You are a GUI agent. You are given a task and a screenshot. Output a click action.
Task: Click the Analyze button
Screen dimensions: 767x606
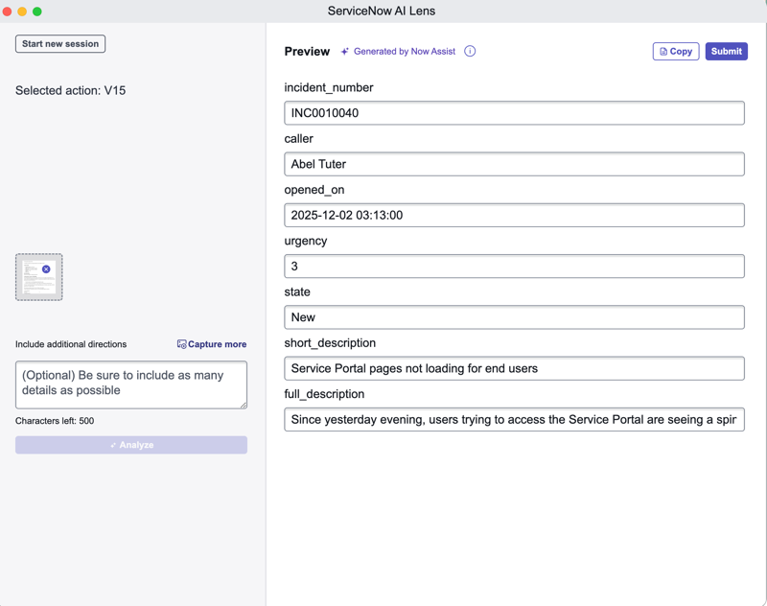131,445
